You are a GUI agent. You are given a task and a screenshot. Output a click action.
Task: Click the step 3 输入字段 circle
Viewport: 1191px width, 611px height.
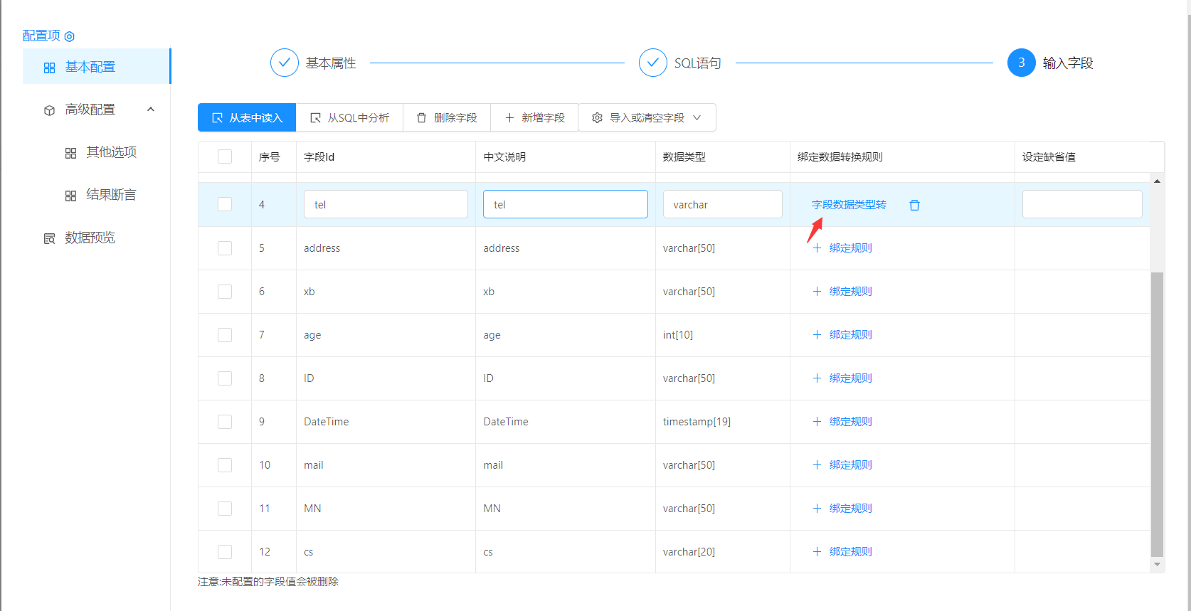tap(1021, 63)
